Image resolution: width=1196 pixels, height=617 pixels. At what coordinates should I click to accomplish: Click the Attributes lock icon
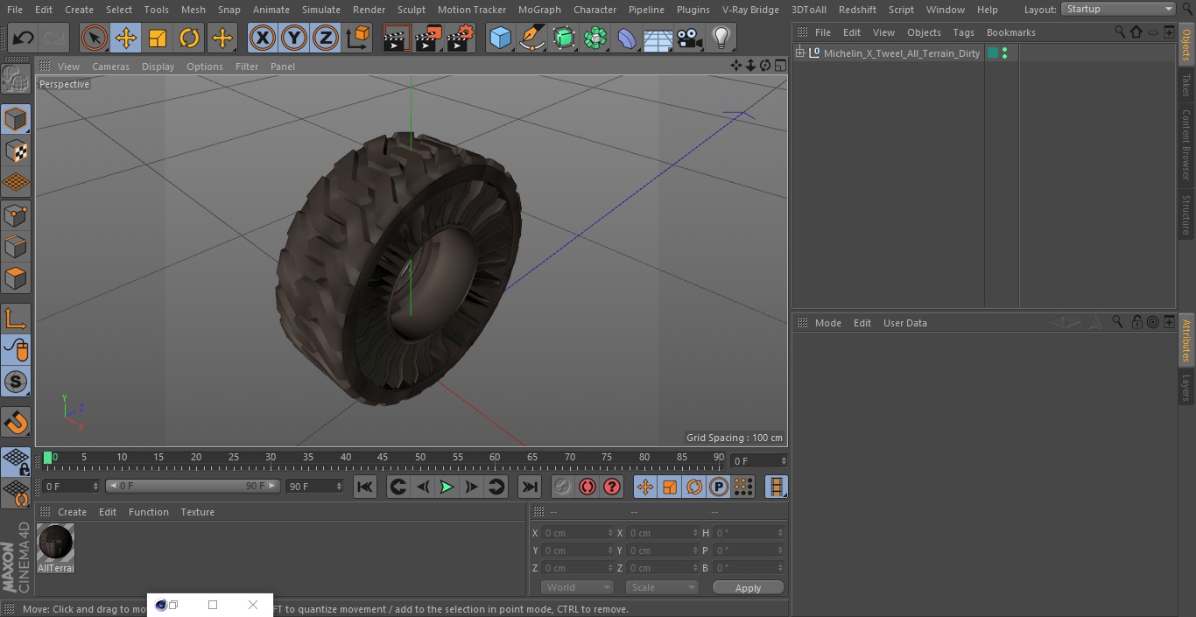point(1136,322)
